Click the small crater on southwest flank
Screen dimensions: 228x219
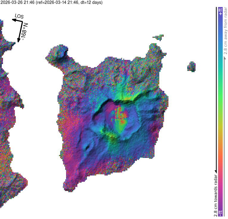tap(88, 146)
